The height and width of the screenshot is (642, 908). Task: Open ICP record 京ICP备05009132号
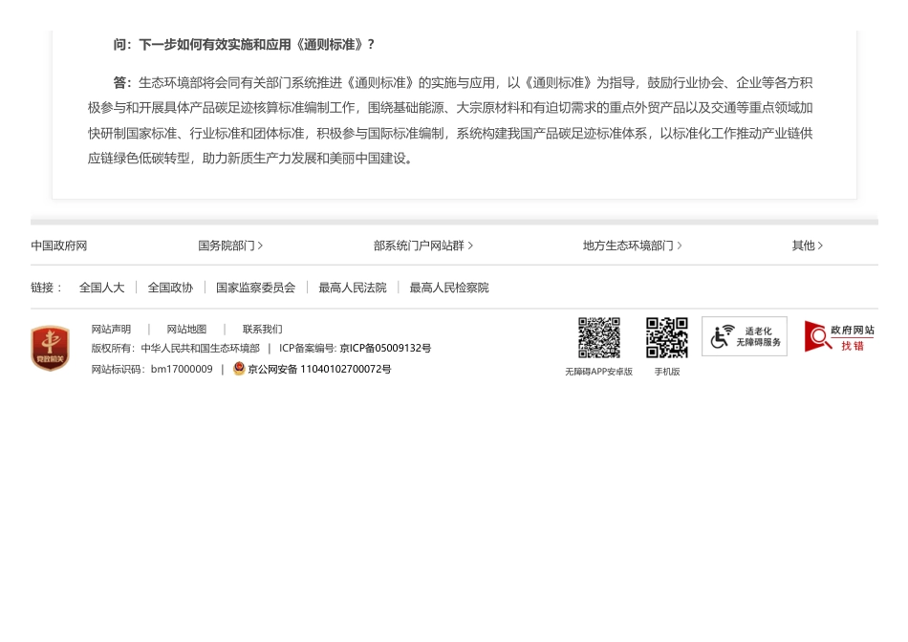(385, 349)
